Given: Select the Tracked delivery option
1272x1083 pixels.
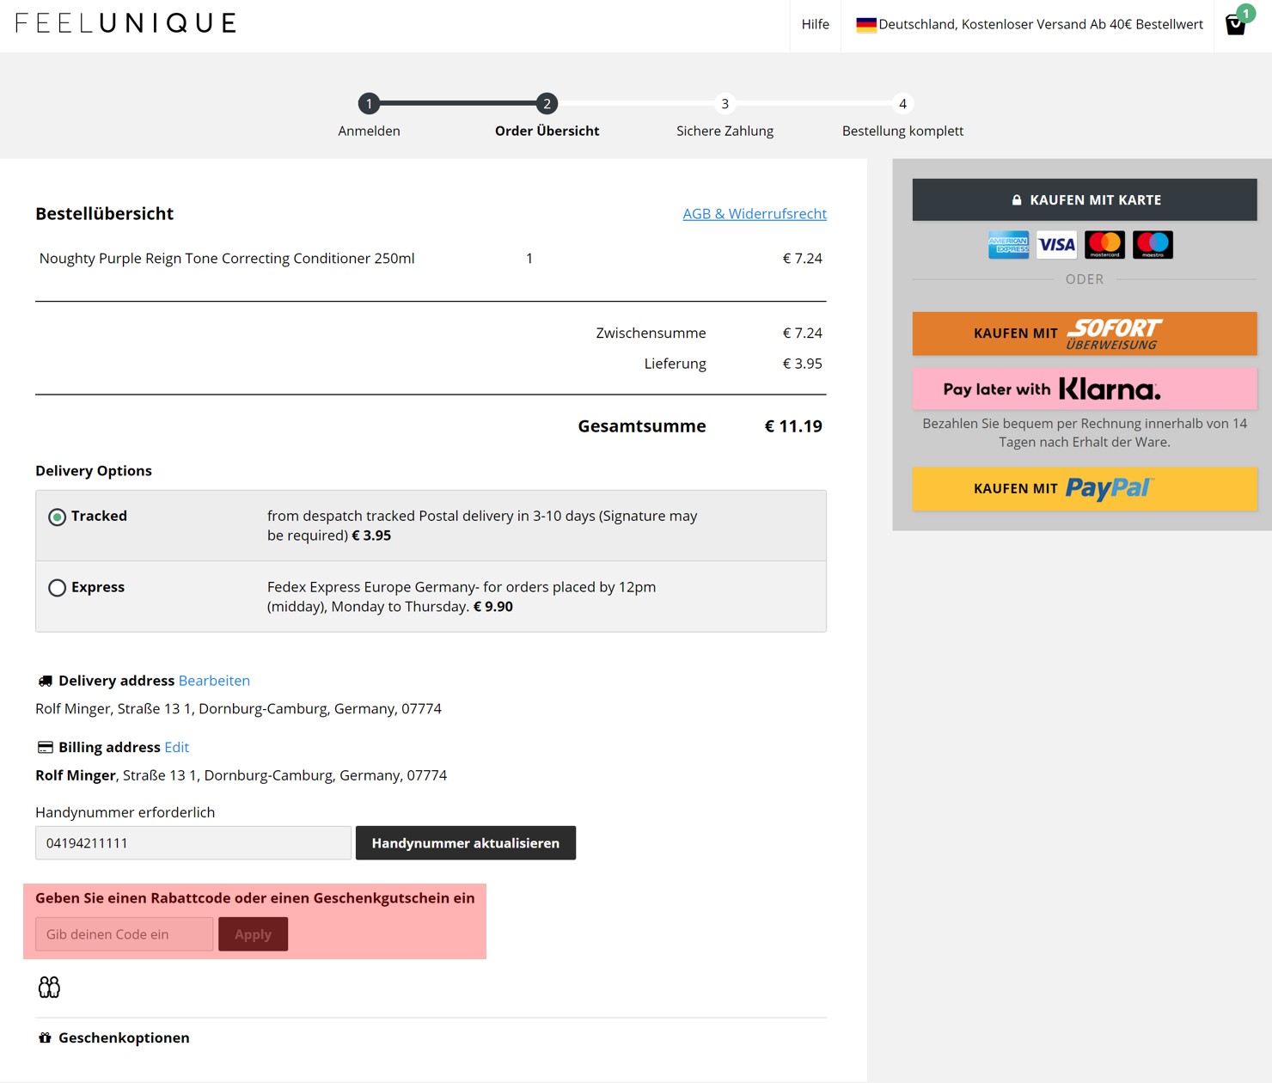Looking at the screenshot, I should click(58, 517).
